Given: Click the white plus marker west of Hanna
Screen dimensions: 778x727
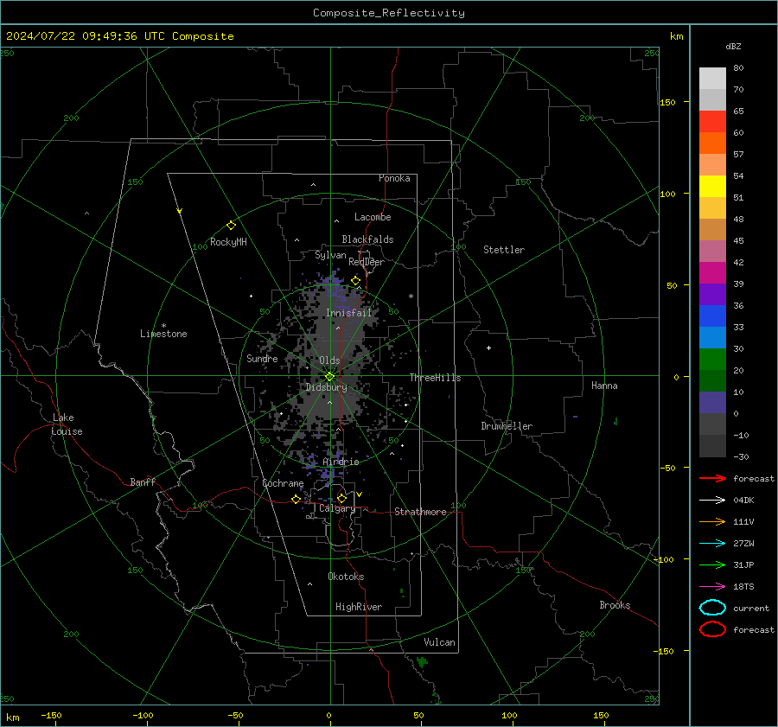Looking at the screenshot, I should (488, 348).
